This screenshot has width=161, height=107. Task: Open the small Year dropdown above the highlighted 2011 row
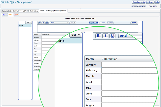pos(28,22)
